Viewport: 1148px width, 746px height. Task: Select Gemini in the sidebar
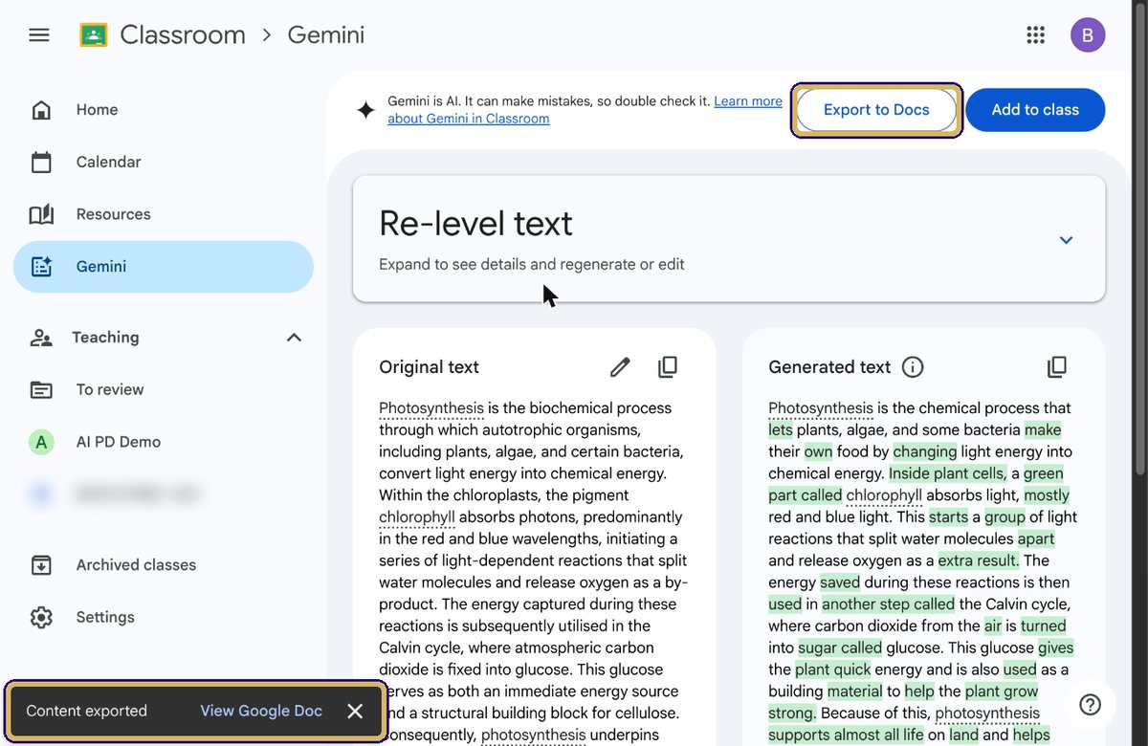pos(163,267)
